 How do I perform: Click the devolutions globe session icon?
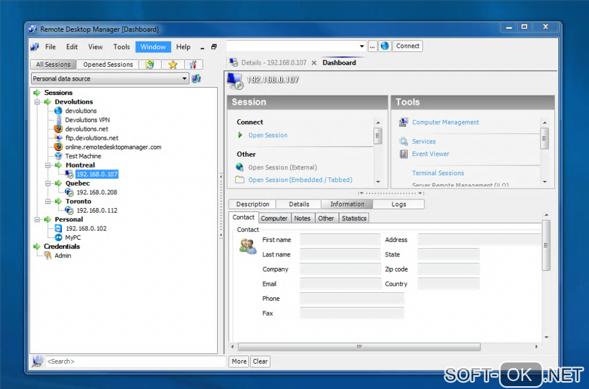tap(58, 111)
